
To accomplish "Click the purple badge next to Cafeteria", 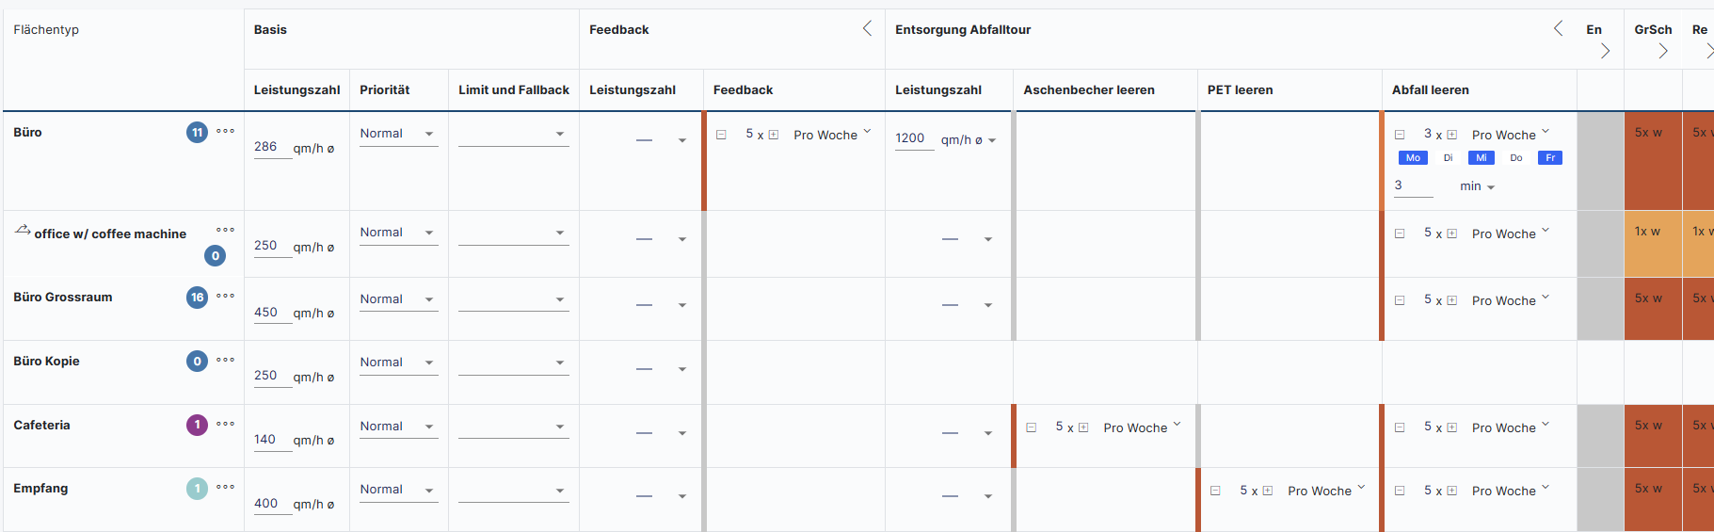I will coord(197,425).
